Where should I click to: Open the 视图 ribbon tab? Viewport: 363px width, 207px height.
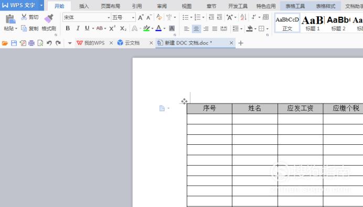point(187,6)
